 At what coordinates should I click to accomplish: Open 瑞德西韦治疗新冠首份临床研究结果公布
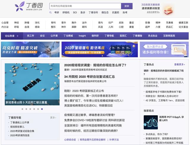[x=85, y=81]
